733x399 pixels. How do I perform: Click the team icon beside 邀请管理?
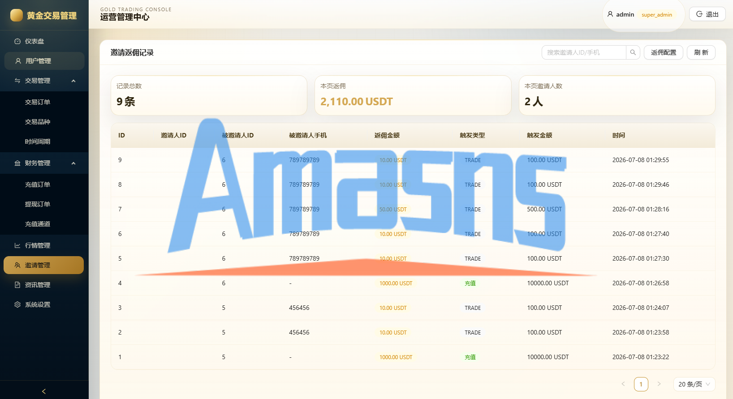pos(17,265)
